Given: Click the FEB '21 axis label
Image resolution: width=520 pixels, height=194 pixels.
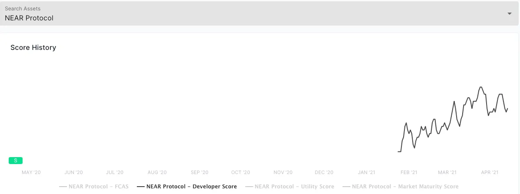Looking at the screenshot, I should tap(409, 172).
